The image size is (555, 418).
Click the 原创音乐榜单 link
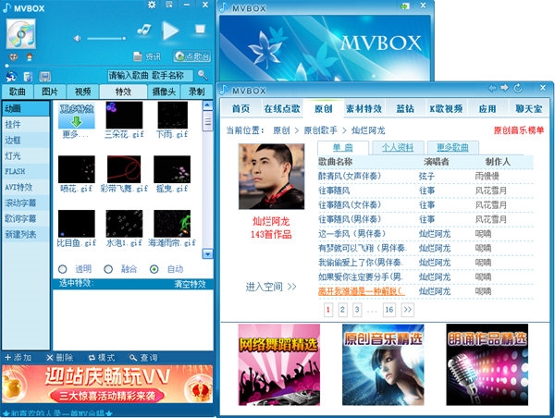pos(519,130)
